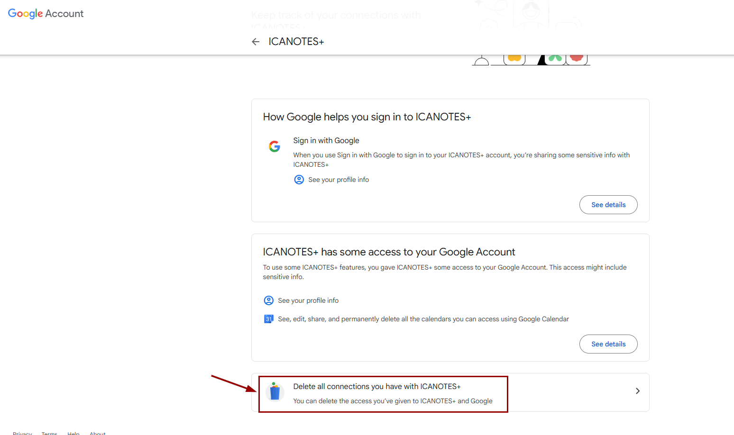The image size is (734, 435).
Task: Click the profile icon in the account access card
Action: click(x=269, y=300)
